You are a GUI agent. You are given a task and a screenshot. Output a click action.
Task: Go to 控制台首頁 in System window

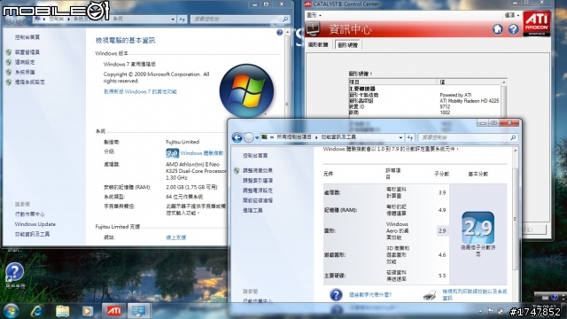coord(27,37)
